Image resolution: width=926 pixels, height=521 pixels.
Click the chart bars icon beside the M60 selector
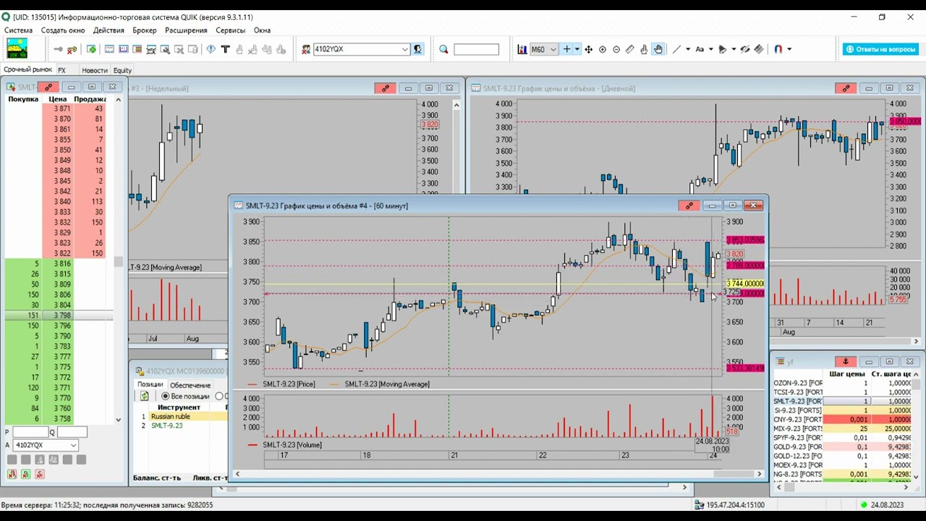coord(522,49)
